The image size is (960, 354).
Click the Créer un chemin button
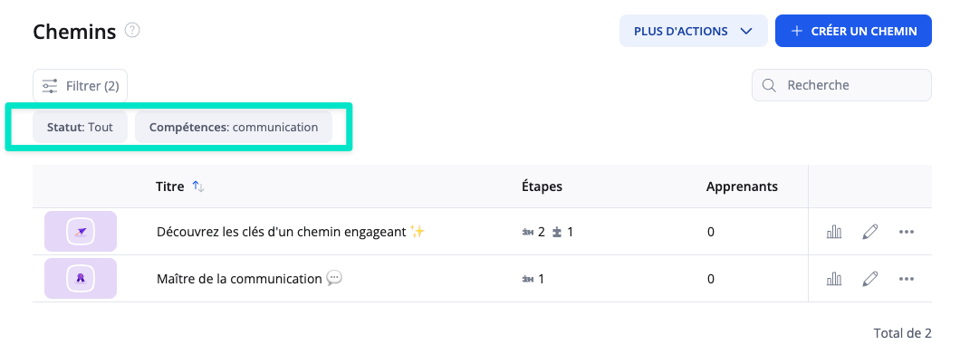click(853, 31)
